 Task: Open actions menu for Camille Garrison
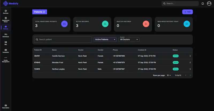click(x=190, y=56)
